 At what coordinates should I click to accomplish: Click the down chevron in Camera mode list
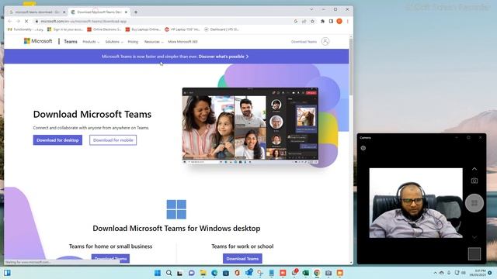(x=474, y=237)
